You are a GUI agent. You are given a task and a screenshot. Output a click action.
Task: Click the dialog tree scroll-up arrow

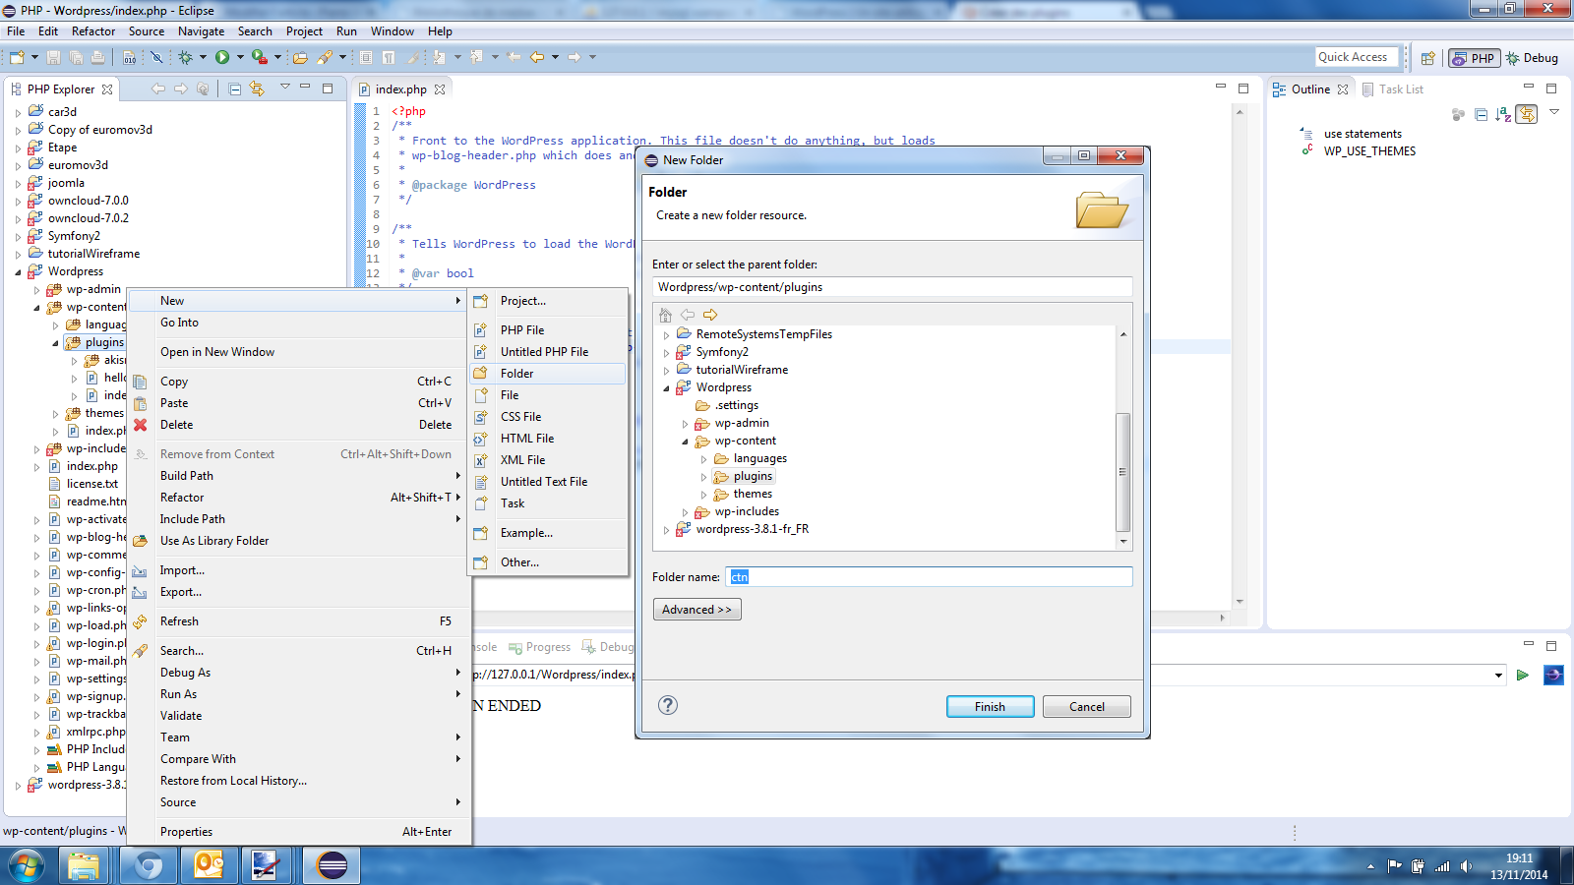click(x=1122, y=334)
